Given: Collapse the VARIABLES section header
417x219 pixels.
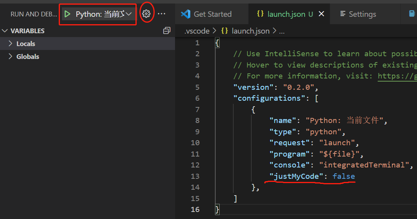Looking at the screenshot, I should tap(27, 31).
